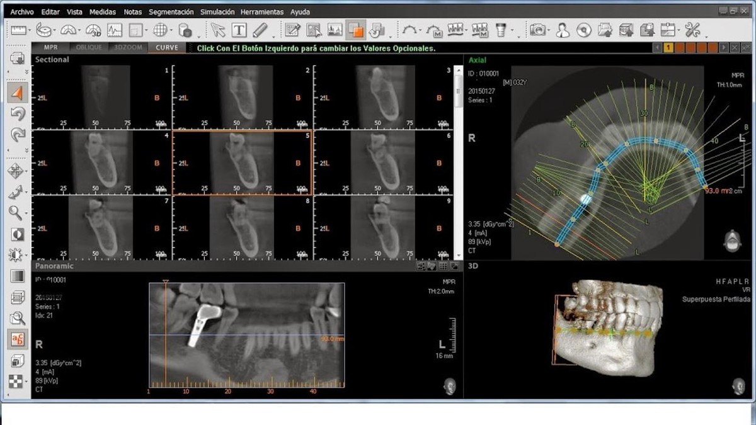756x425 pixels.
Task: Select the arrow pointer tool
Action: (218, 30)
